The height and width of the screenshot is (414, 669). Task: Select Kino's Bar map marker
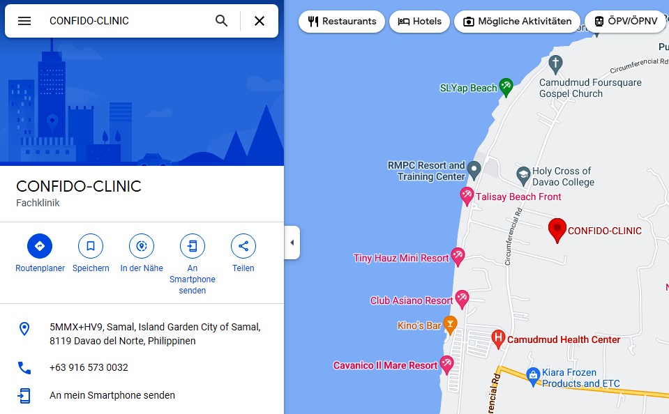coord(450,325)
